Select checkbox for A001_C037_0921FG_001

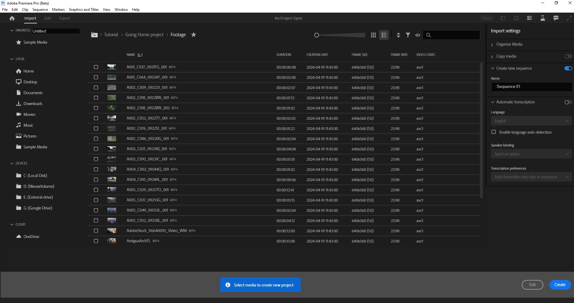click(x=96, y=67)
